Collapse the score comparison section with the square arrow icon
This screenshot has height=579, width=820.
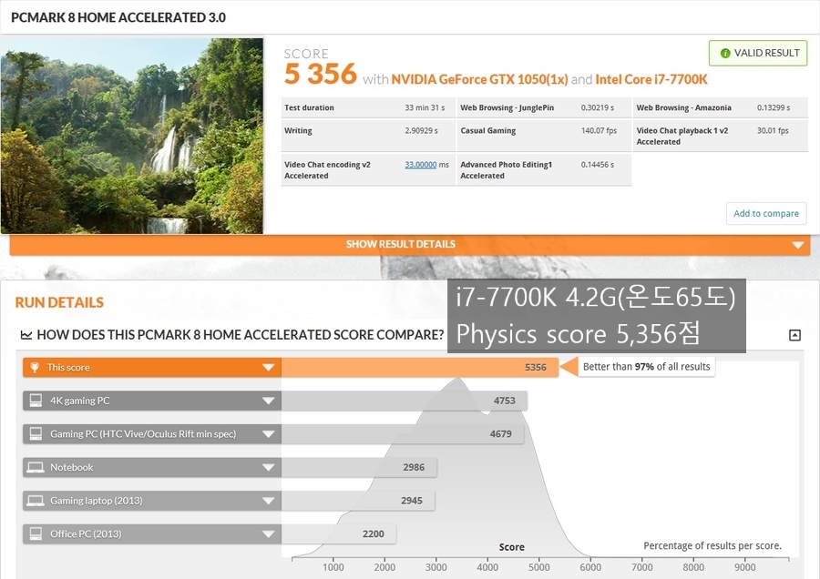click(794, 335)
